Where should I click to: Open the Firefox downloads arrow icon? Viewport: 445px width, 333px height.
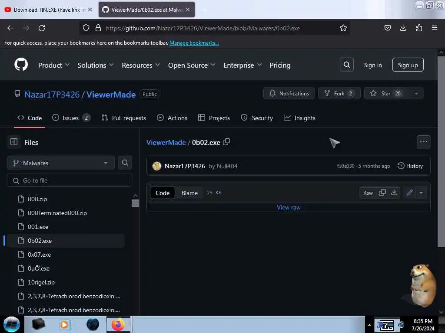click(x=403, y=28)
